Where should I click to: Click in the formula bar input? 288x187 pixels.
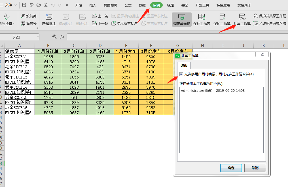pos(177,37)
